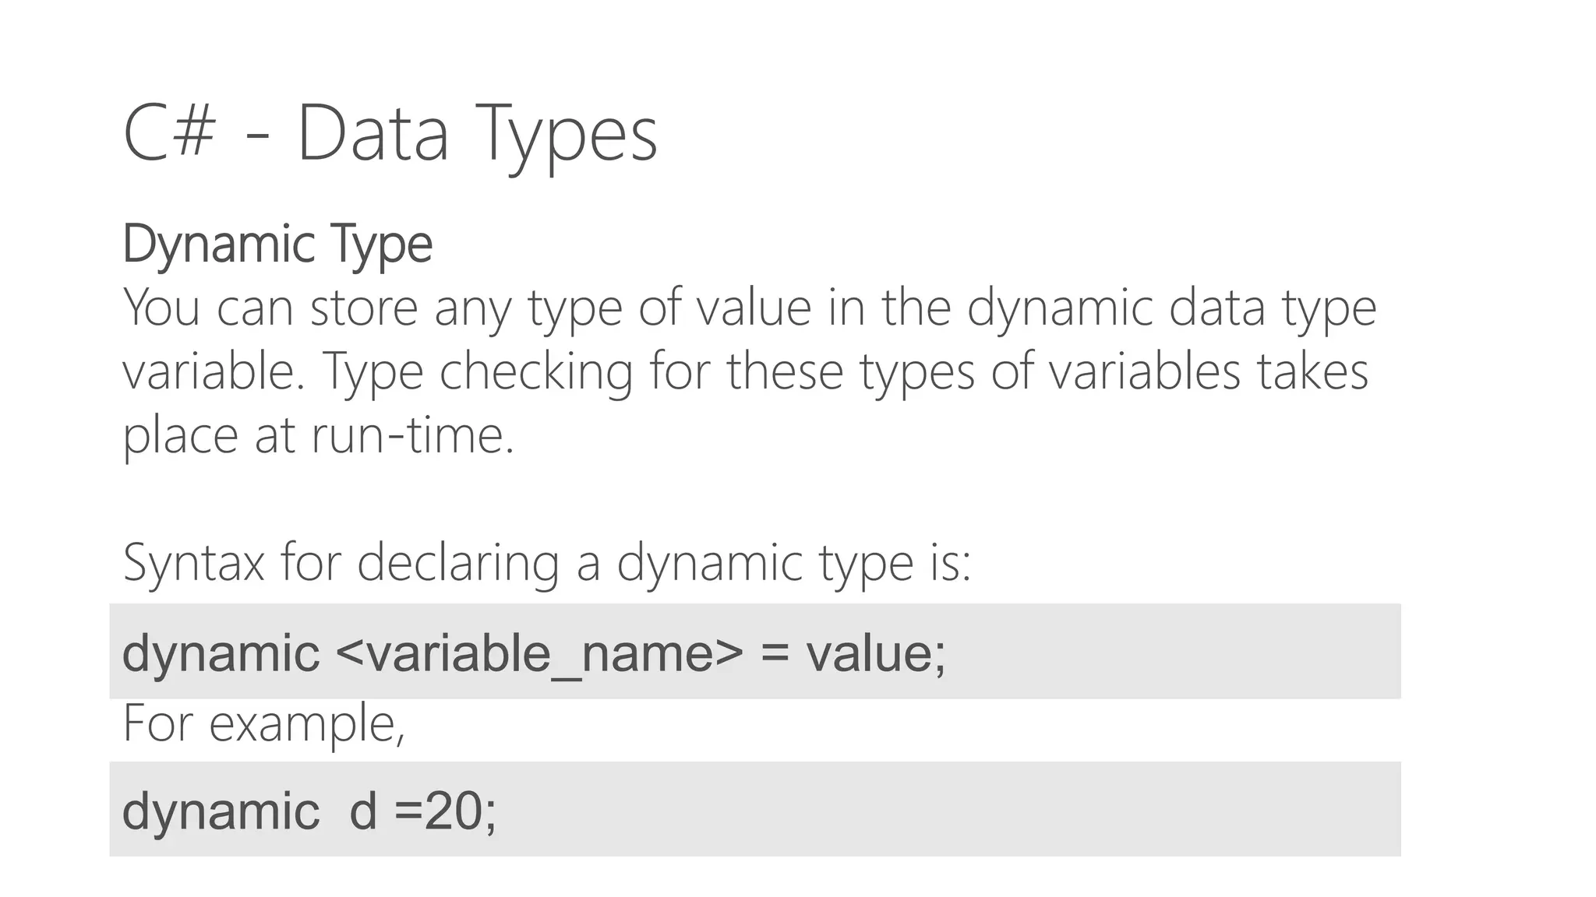Click the 'Syntax for declaring a dynamic type is:' line
1596x897 pixels.
coord(547,562)
